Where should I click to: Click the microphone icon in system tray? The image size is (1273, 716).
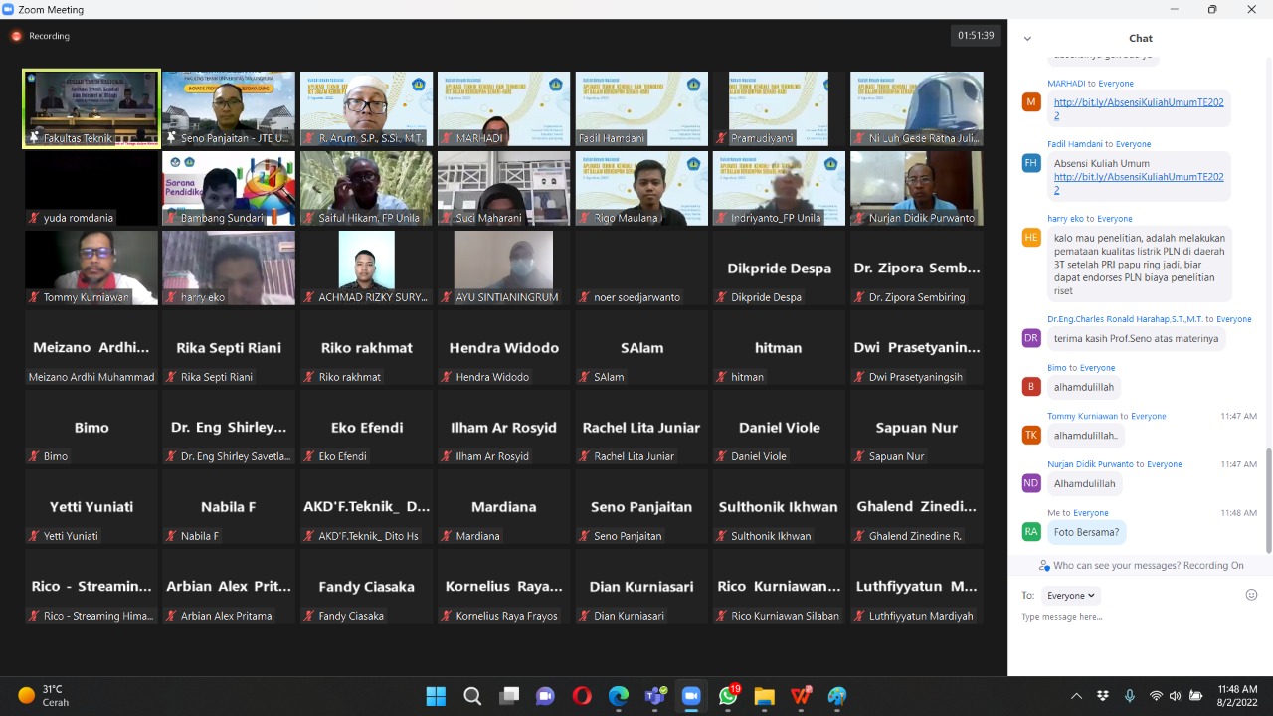coord(1129,696)
